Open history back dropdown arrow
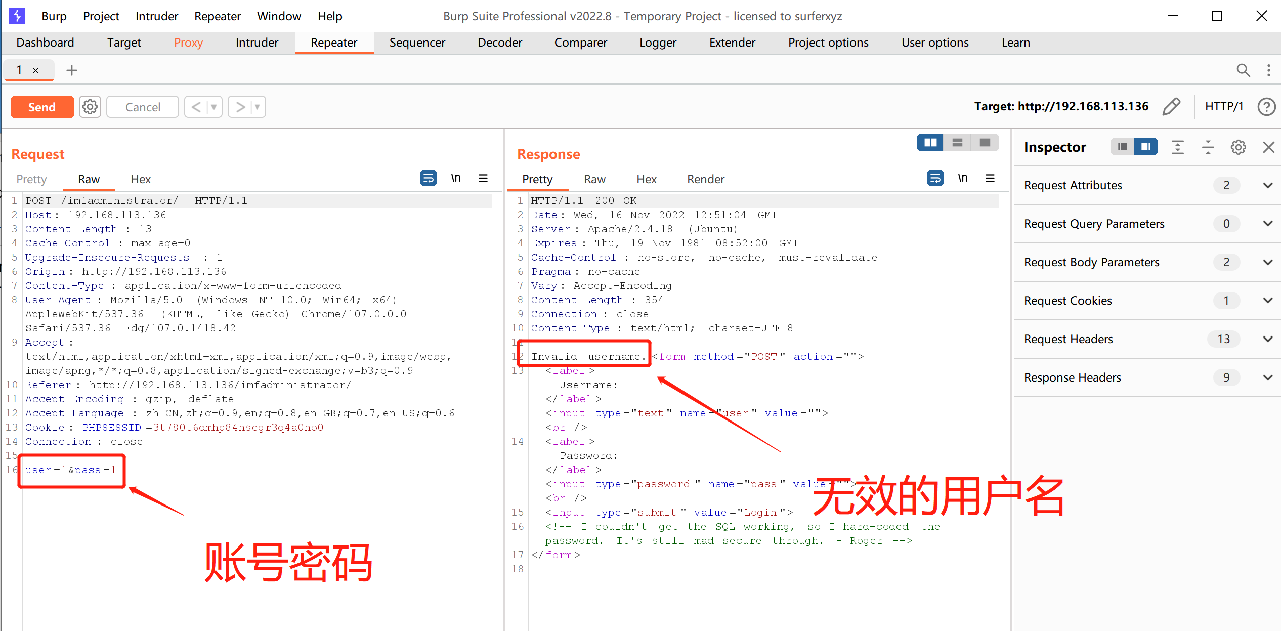 tap(214, 107)
